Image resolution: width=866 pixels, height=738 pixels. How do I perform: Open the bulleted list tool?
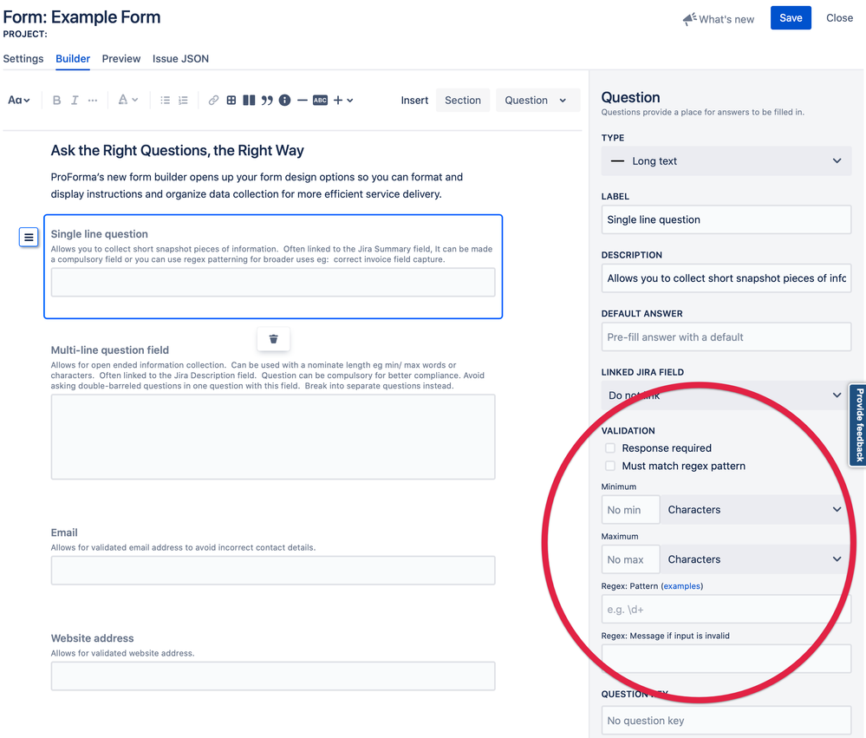click(164, 100)
